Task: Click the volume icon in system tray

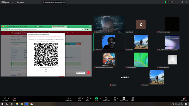Action: [x=176, y=104]
